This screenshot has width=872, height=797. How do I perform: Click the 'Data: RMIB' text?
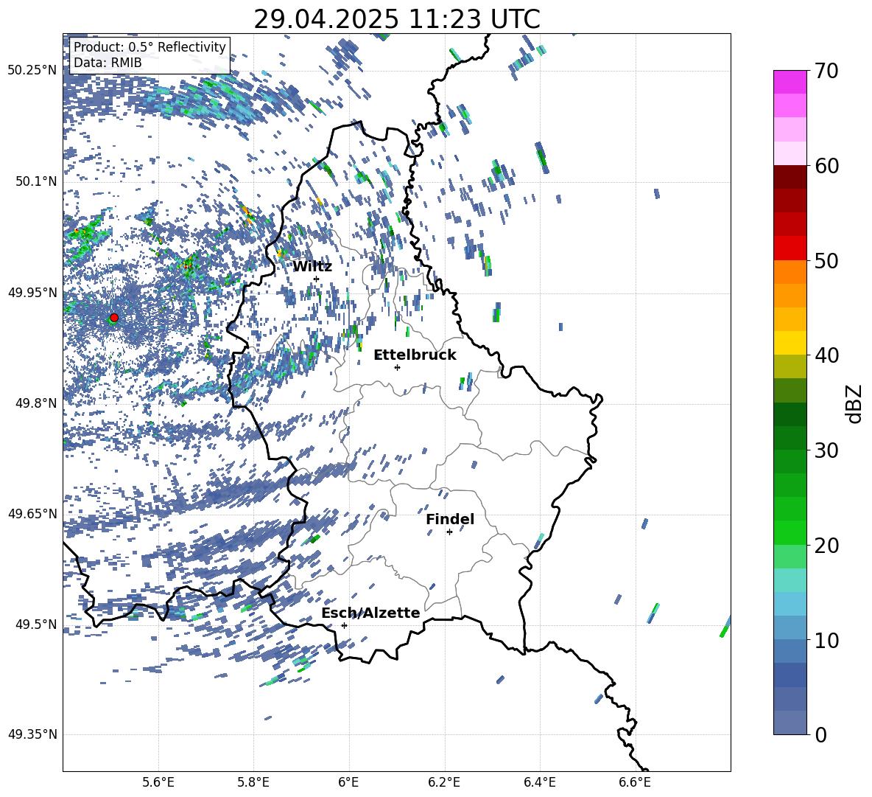pyautogui.click(x=108, y=63)
